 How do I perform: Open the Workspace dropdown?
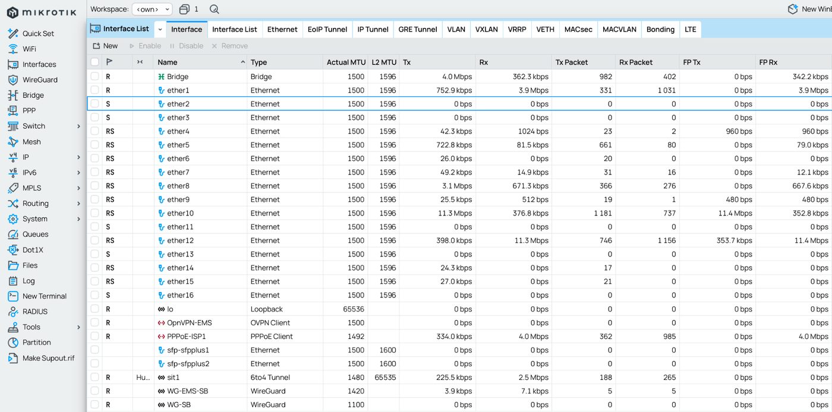[152, 9]
